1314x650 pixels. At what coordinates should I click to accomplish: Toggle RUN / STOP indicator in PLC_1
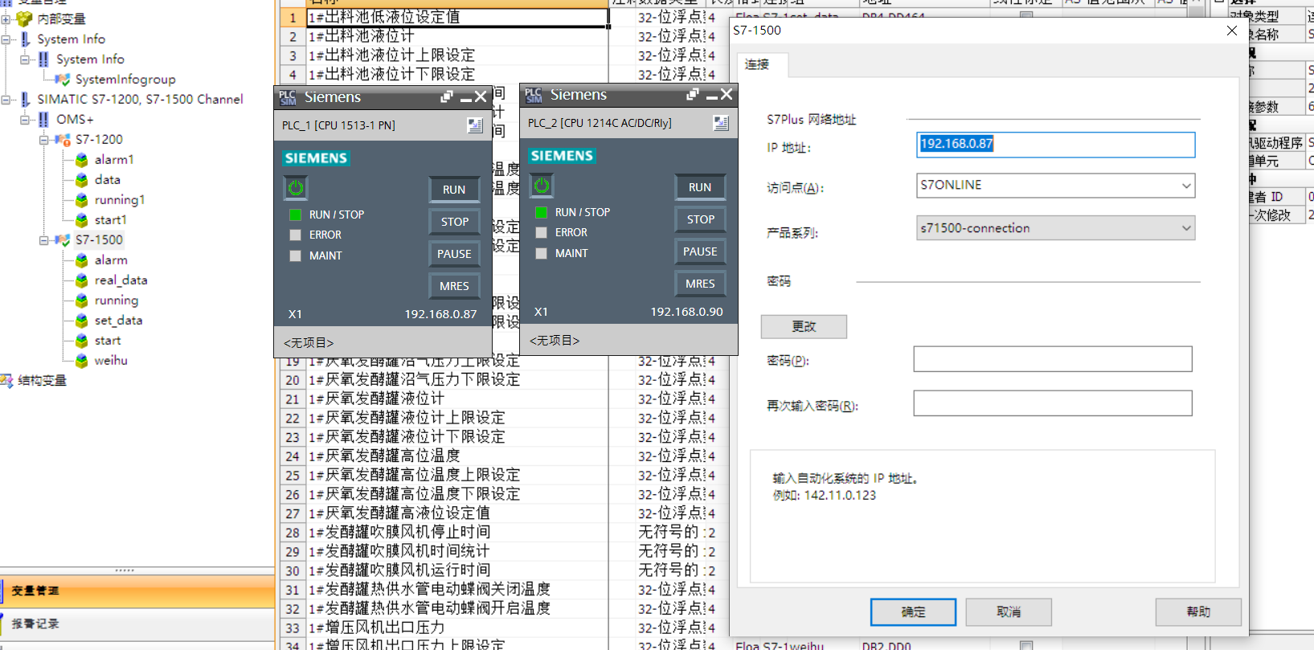(x=296, y=215)
